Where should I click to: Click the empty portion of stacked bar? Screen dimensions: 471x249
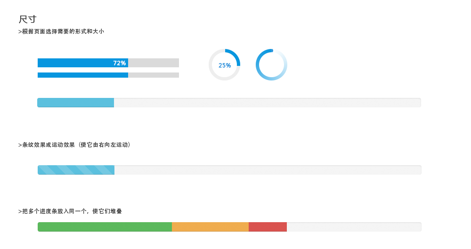354,227
